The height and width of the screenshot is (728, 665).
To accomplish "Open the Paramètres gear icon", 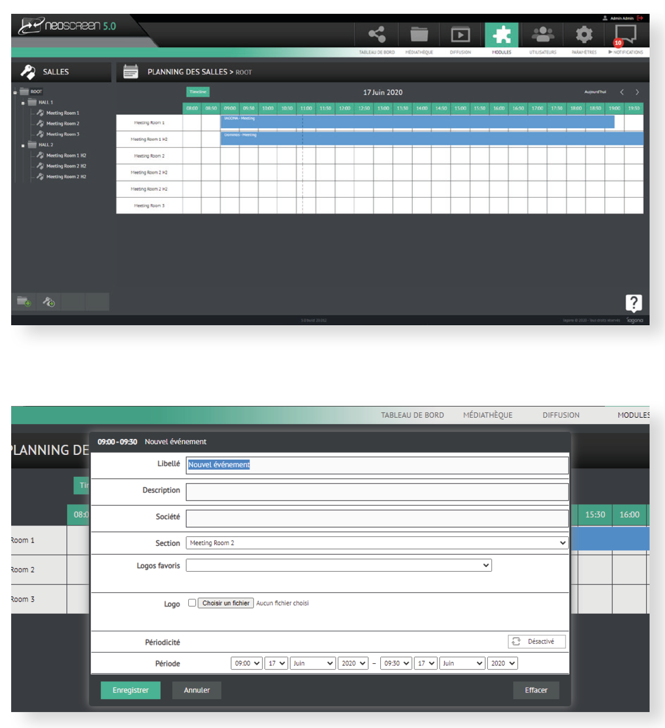I will coord(584,35).
